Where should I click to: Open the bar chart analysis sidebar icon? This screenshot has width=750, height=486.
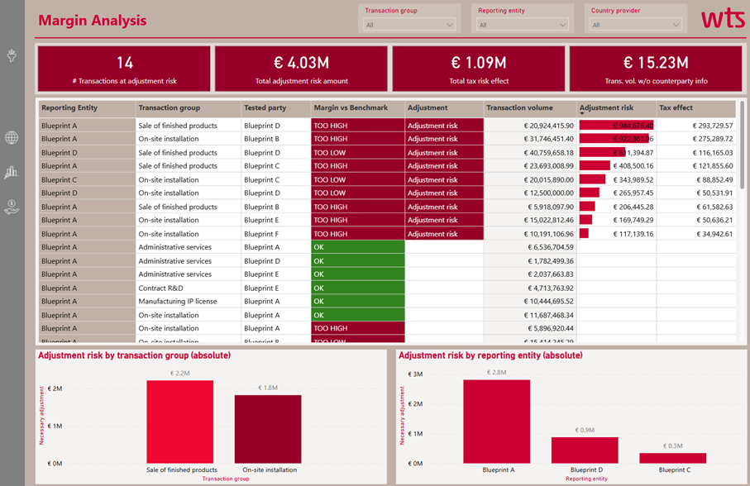tap(12, 172)
